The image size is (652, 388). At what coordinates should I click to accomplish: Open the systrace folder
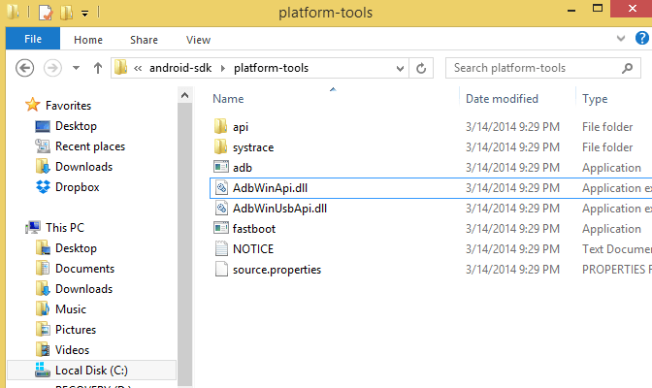pos(252,147)
